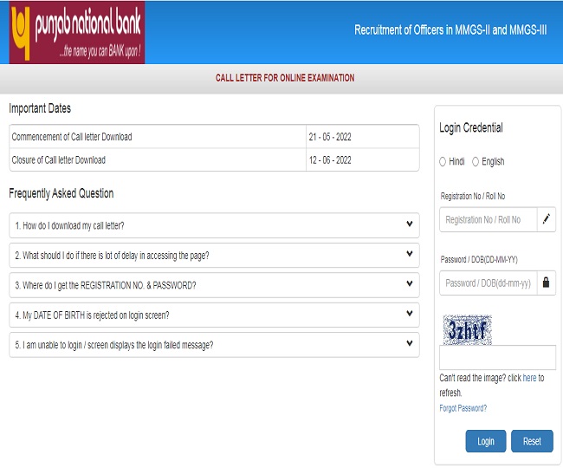Image resolution: width=563 pixels, height=468 pixels.
Task: Click the Punjab National Bank logo
Action: (77, 33)
